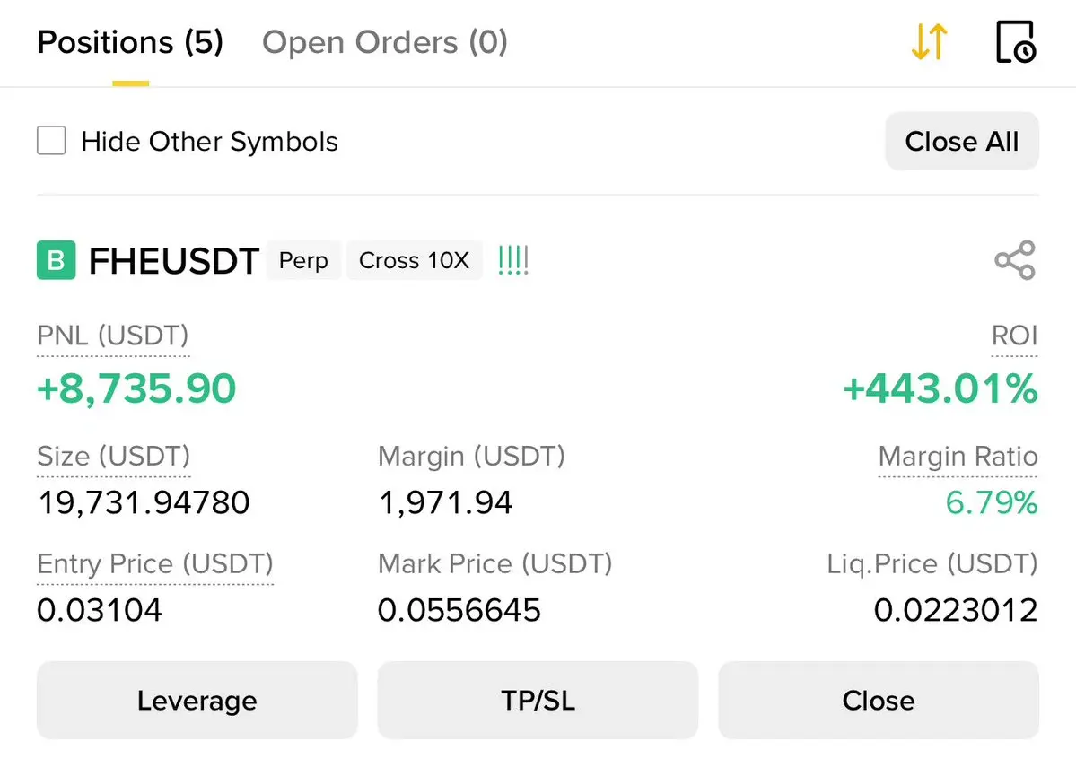The image size is (1076, 776).
Task: Open the order history clock icon
Action: click(x=1016, y=42)
